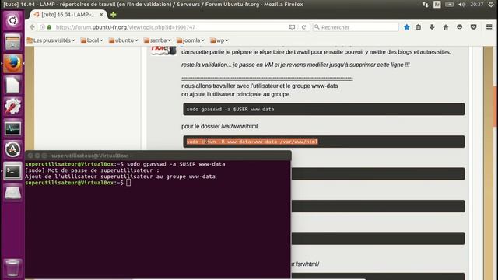Open the keyboard layout Fr indicator
The image size is (498, 280).
point(437,5)
